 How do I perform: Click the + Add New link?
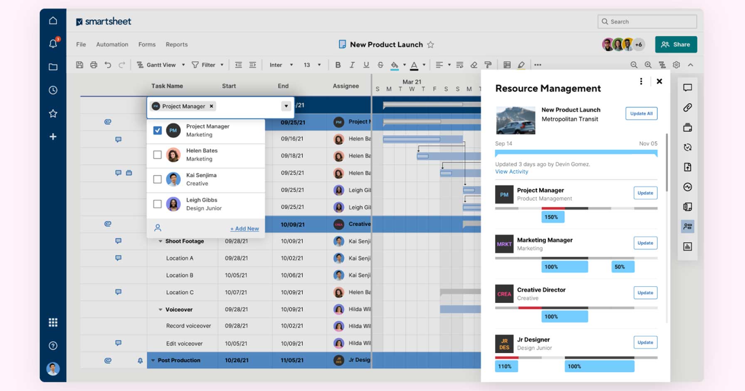point(244,229)
